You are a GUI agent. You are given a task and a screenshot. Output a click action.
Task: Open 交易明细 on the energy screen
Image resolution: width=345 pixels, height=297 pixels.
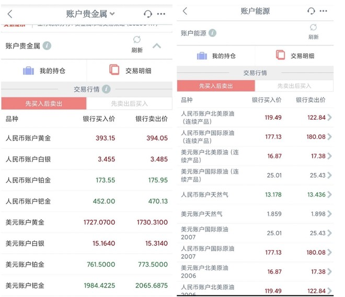click(295, 55)
